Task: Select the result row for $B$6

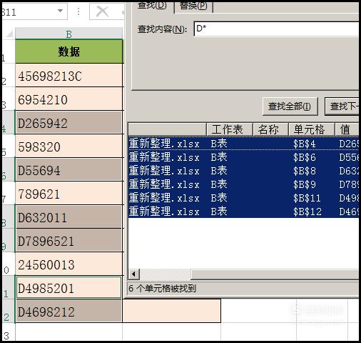Action: point(243,157)
